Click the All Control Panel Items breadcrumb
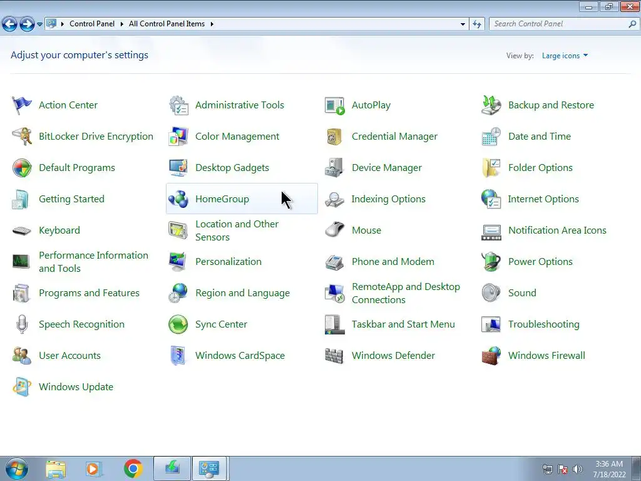This screenshot has width=641, height=481. (x=167, y=24)
